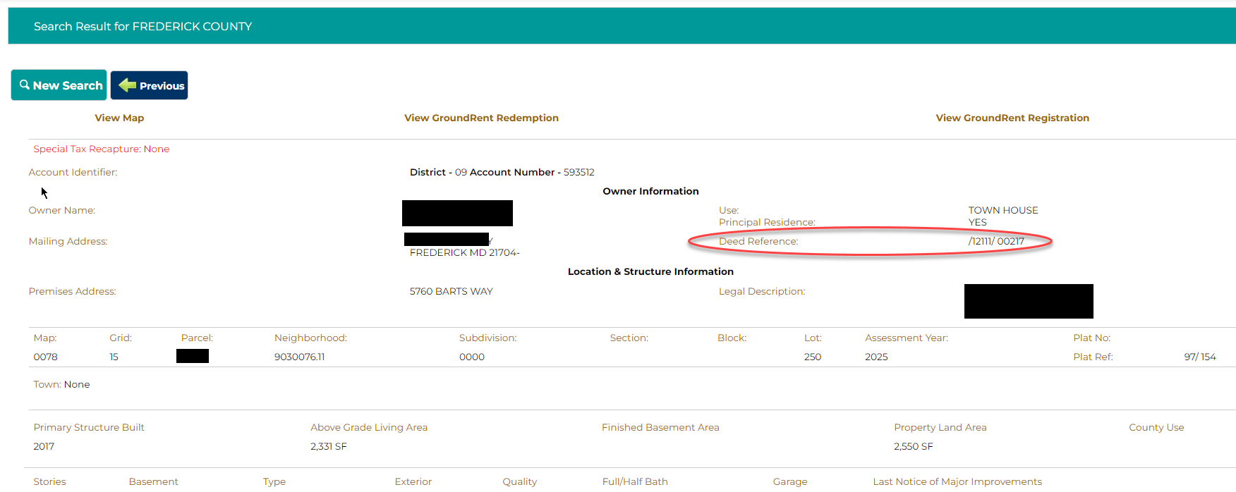Click the TOWN HOUSE use value
The width and height of the screenshot is (1236, 492).
(1002, 210)
